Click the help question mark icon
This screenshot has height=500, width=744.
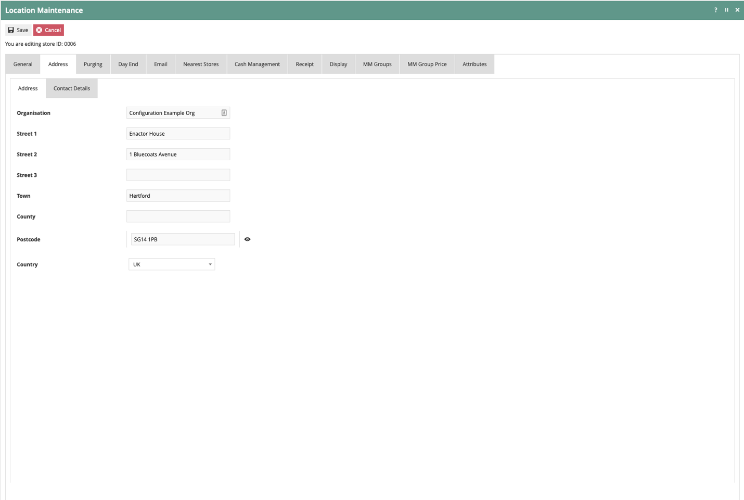715,10
